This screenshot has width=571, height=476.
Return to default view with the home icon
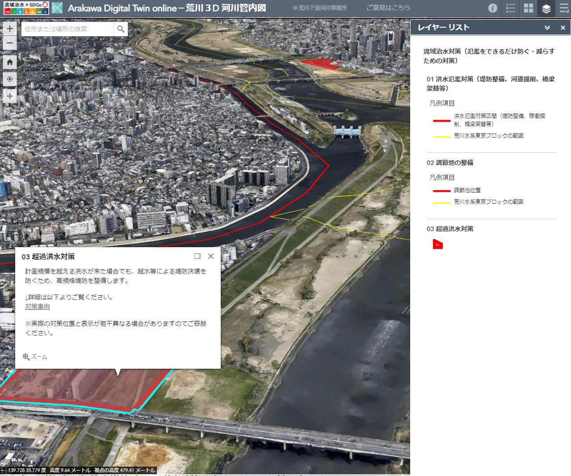coord(10,62)
